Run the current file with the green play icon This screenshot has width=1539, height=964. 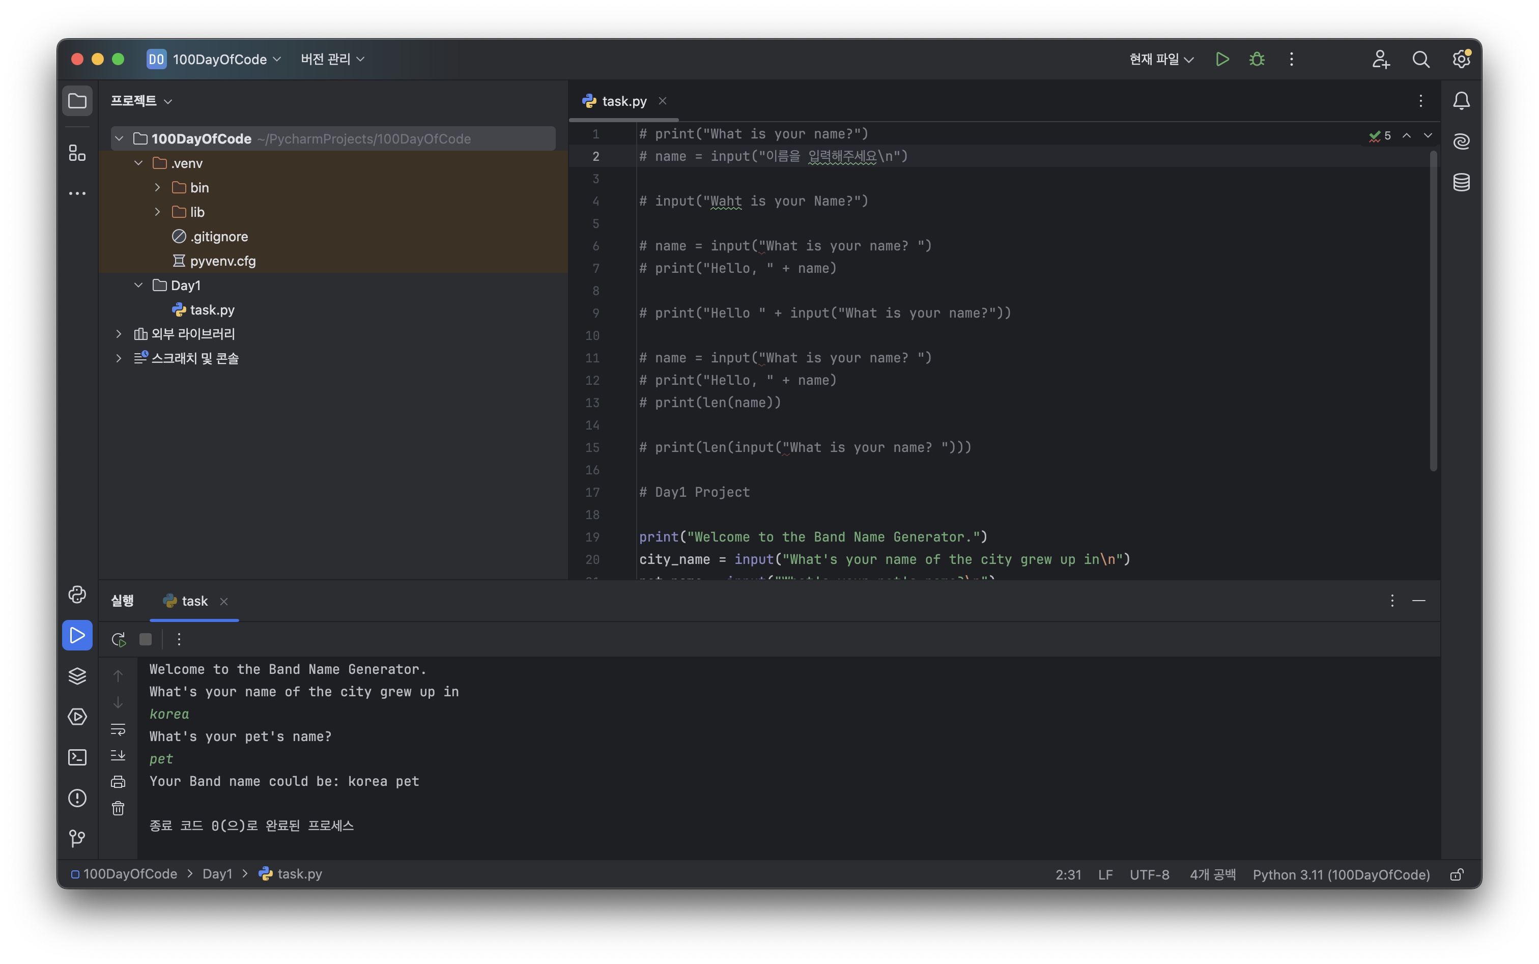(1221, 59)
